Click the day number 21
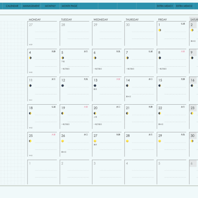 (x=128, y=108)
